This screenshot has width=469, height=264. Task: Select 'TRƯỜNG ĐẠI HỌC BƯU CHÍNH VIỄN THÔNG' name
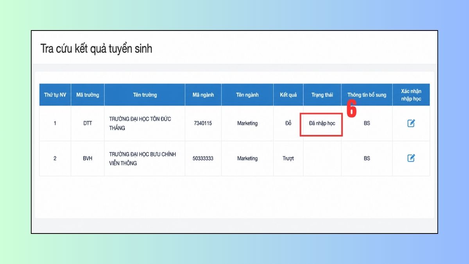(143, 158)
